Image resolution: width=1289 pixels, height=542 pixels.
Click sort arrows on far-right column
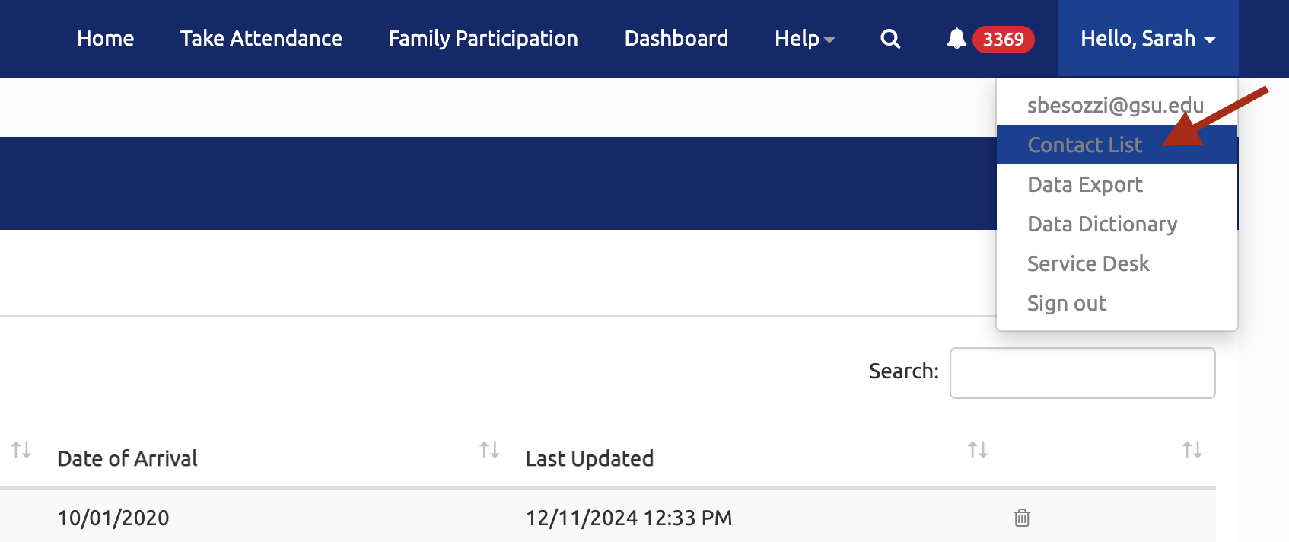click(x=1192, y=450)
